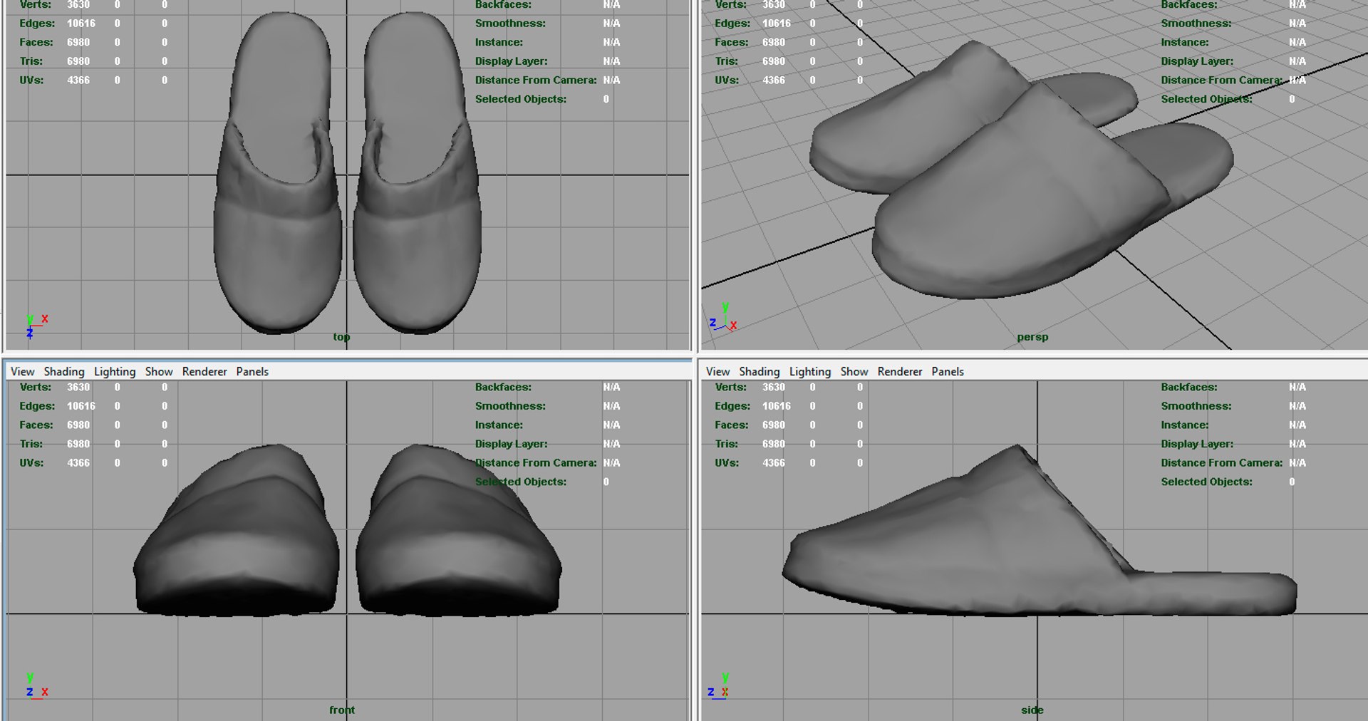
Task: Open the Lighting menu in the front viewport
Action: [115, 371]
